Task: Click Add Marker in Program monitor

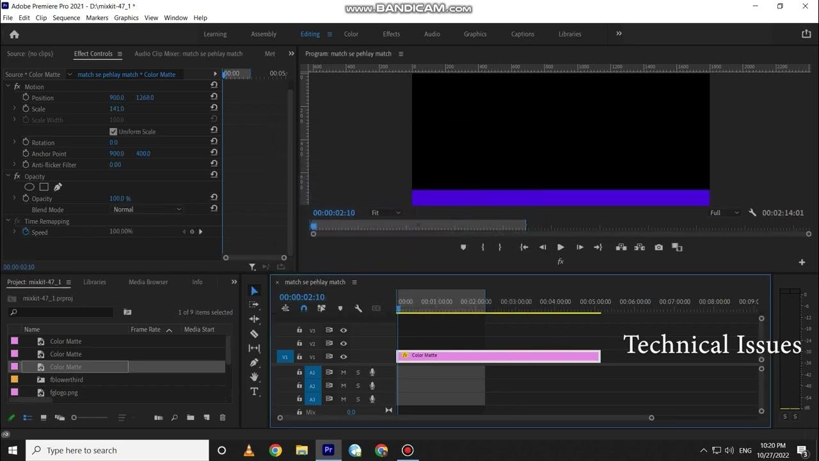Action: pyautogui.click(x=464, y=247)
